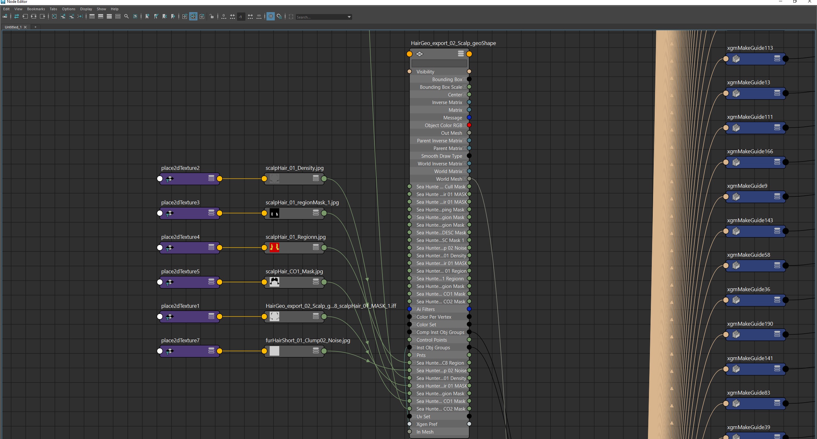817x439 pixels.
Task: Click the remove selected nodes from graph icon
Action: pyautogui.click(x=71, y=17)
